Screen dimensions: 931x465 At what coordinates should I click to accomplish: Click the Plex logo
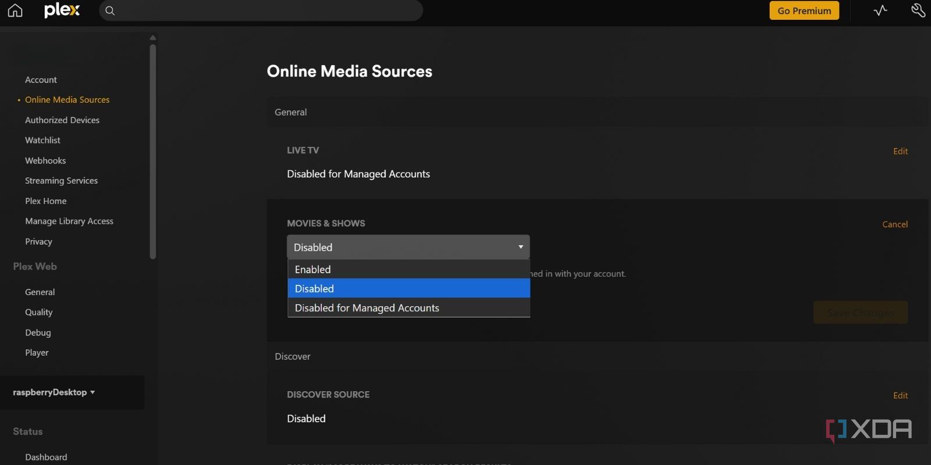(x=62, y=10)
